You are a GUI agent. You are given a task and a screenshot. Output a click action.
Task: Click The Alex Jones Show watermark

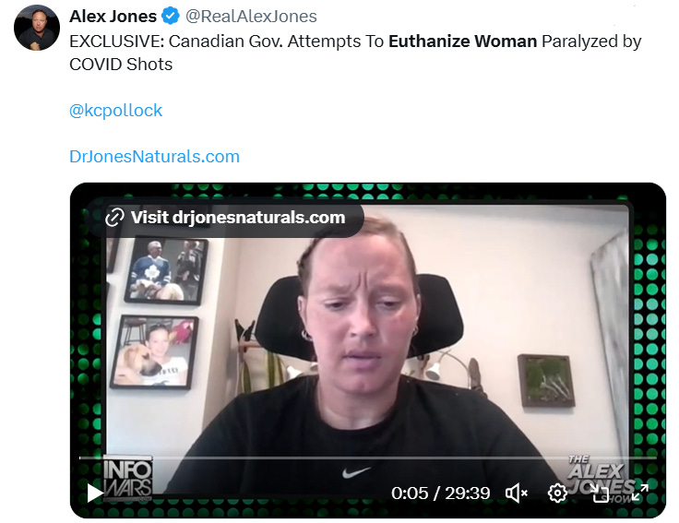coord(602,478)
